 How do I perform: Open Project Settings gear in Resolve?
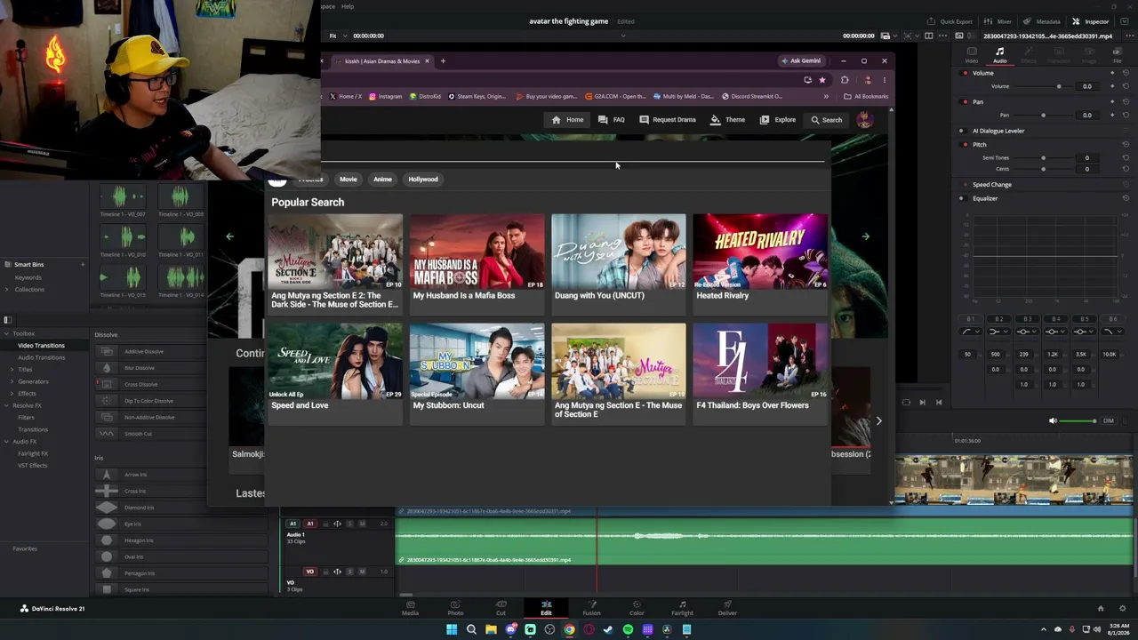[1124, 609]
